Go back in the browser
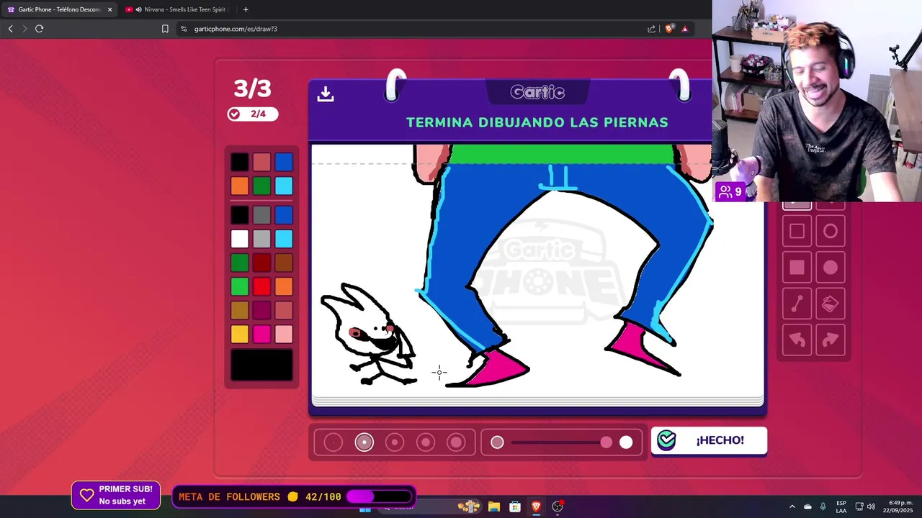The image size is (922, 518). click(x=10, y=29)
